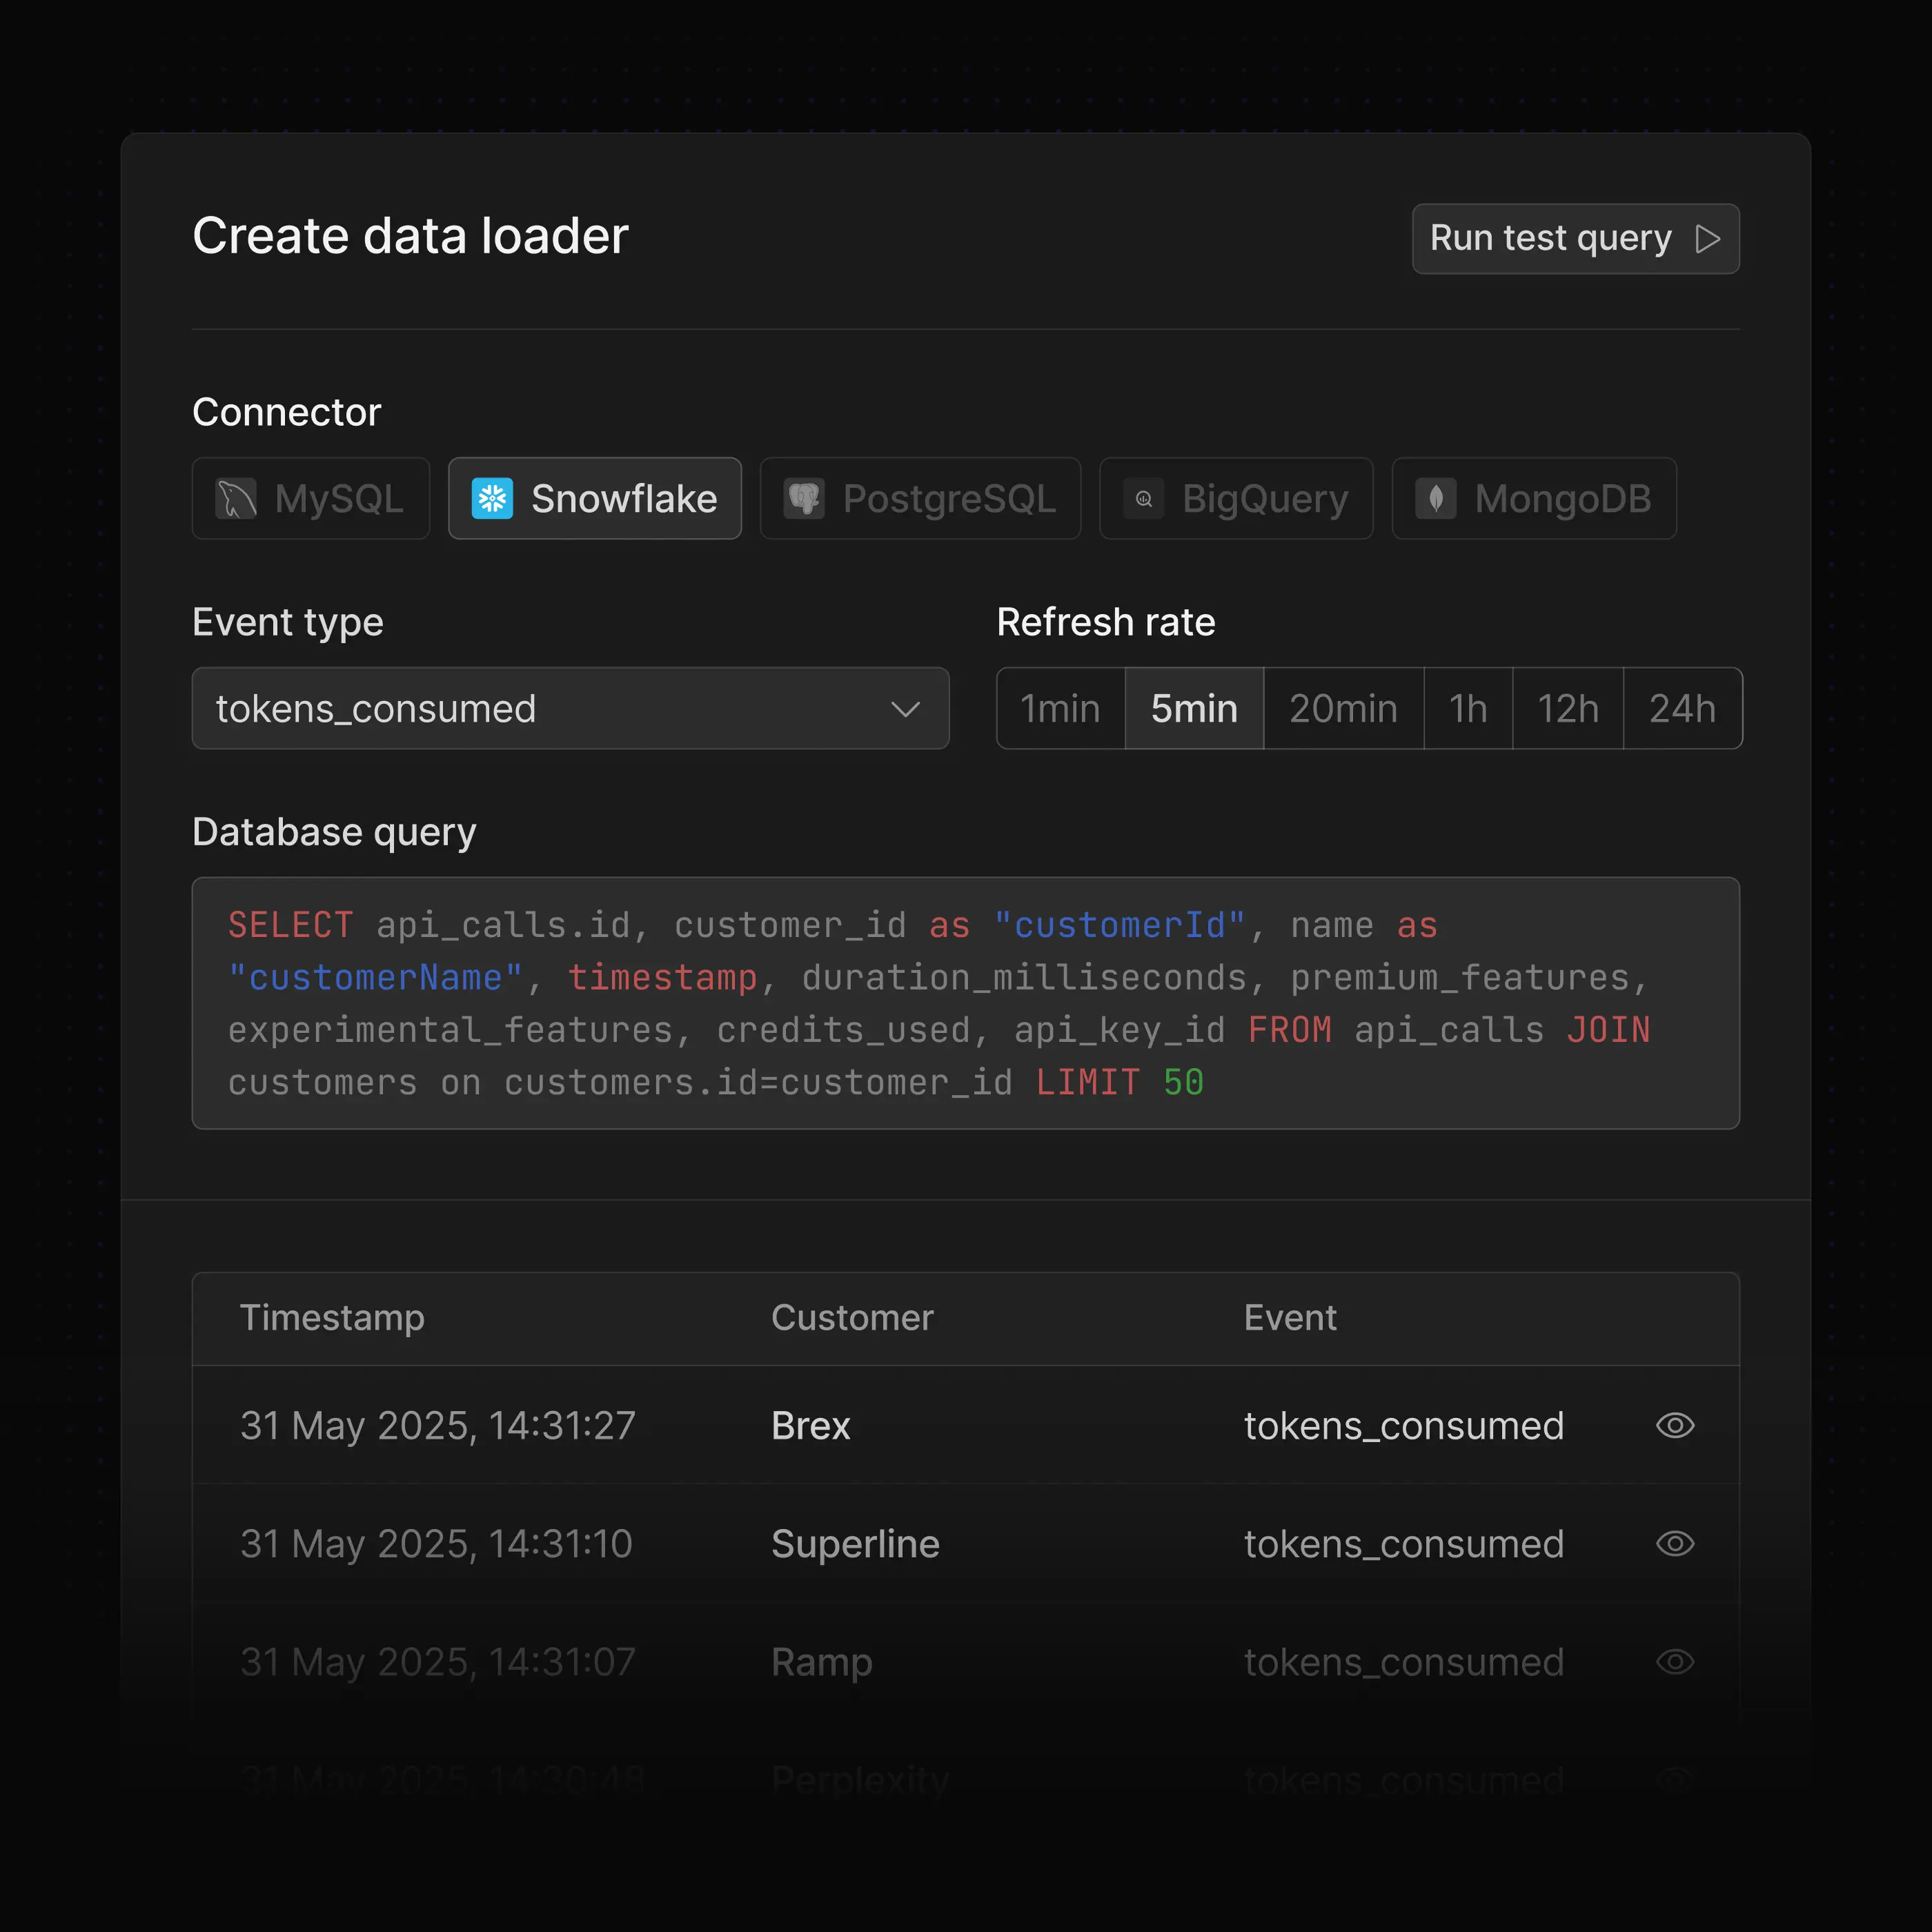This screenshot has width=1932, height=1932.
Task: Open the Event type dropdown
Action: [x=570, y=708]
